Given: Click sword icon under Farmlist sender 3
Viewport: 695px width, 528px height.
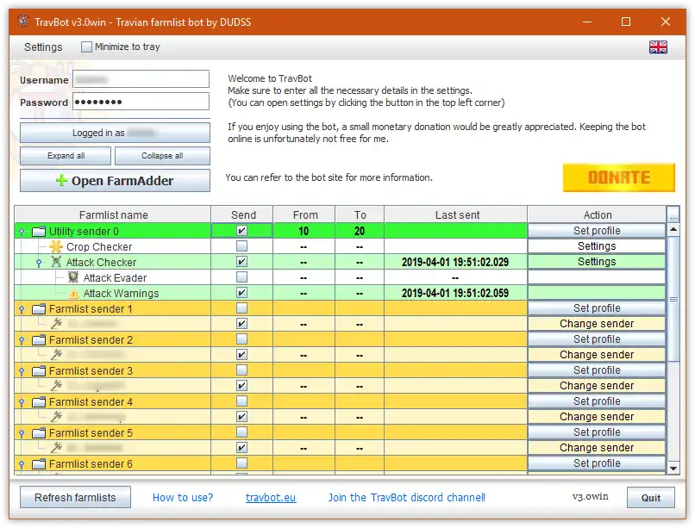Looking at the screenshot, I should [56, 386].
